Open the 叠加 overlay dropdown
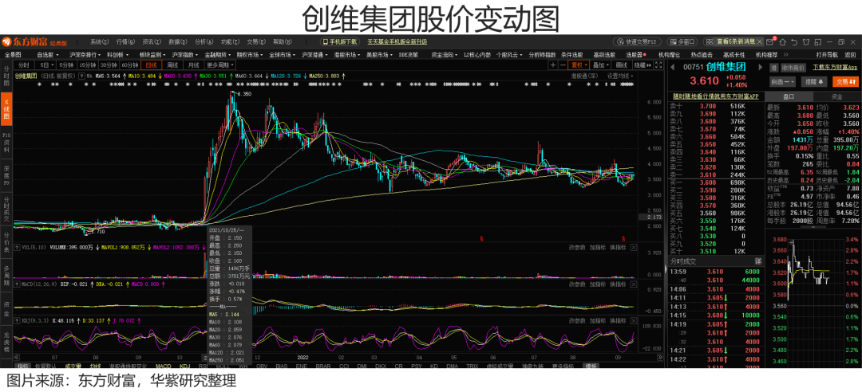Viewport: 862px width, 392px height. 600,65
